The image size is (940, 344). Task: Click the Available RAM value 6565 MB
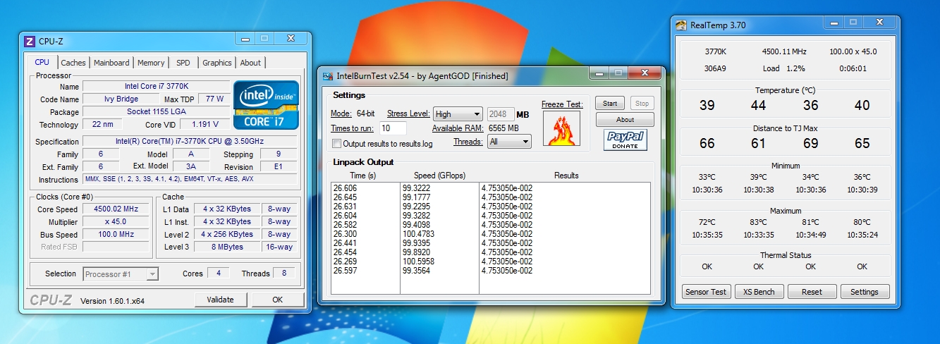coord(503,128)
